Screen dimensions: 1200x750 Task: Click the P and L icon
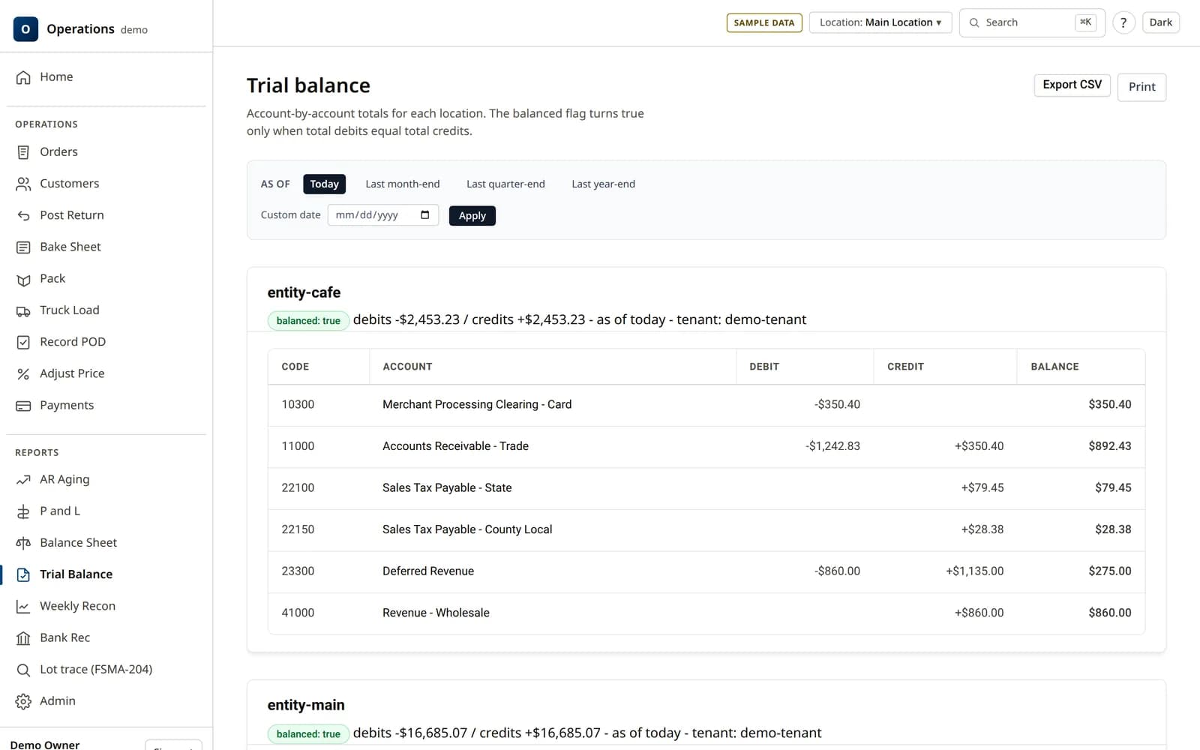(x=23, y=511)
